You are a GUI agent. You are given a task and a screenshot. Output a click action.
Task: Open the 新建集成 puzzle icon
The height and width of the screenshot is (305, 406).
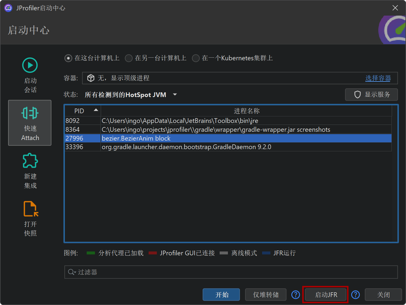pos(30,161)
